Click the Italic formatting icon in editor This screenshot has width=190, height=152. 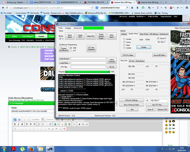coord(18,124)
